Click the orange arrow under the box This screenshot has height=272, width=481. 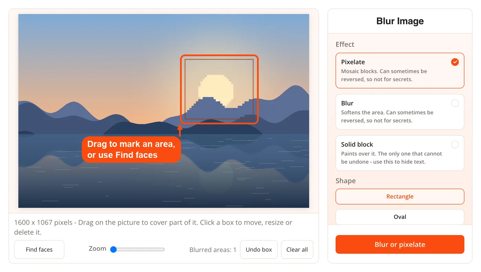point(180,131)
